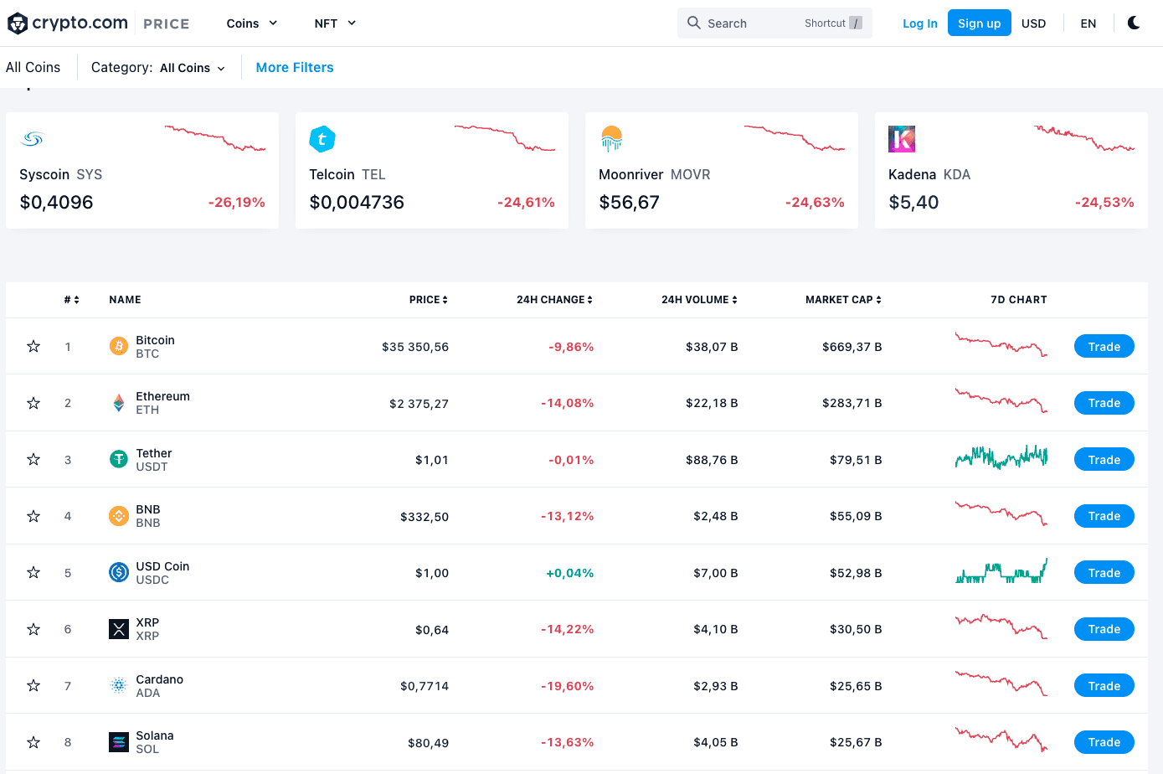Click Bitcoin price $35 350,56

[415, 347]
